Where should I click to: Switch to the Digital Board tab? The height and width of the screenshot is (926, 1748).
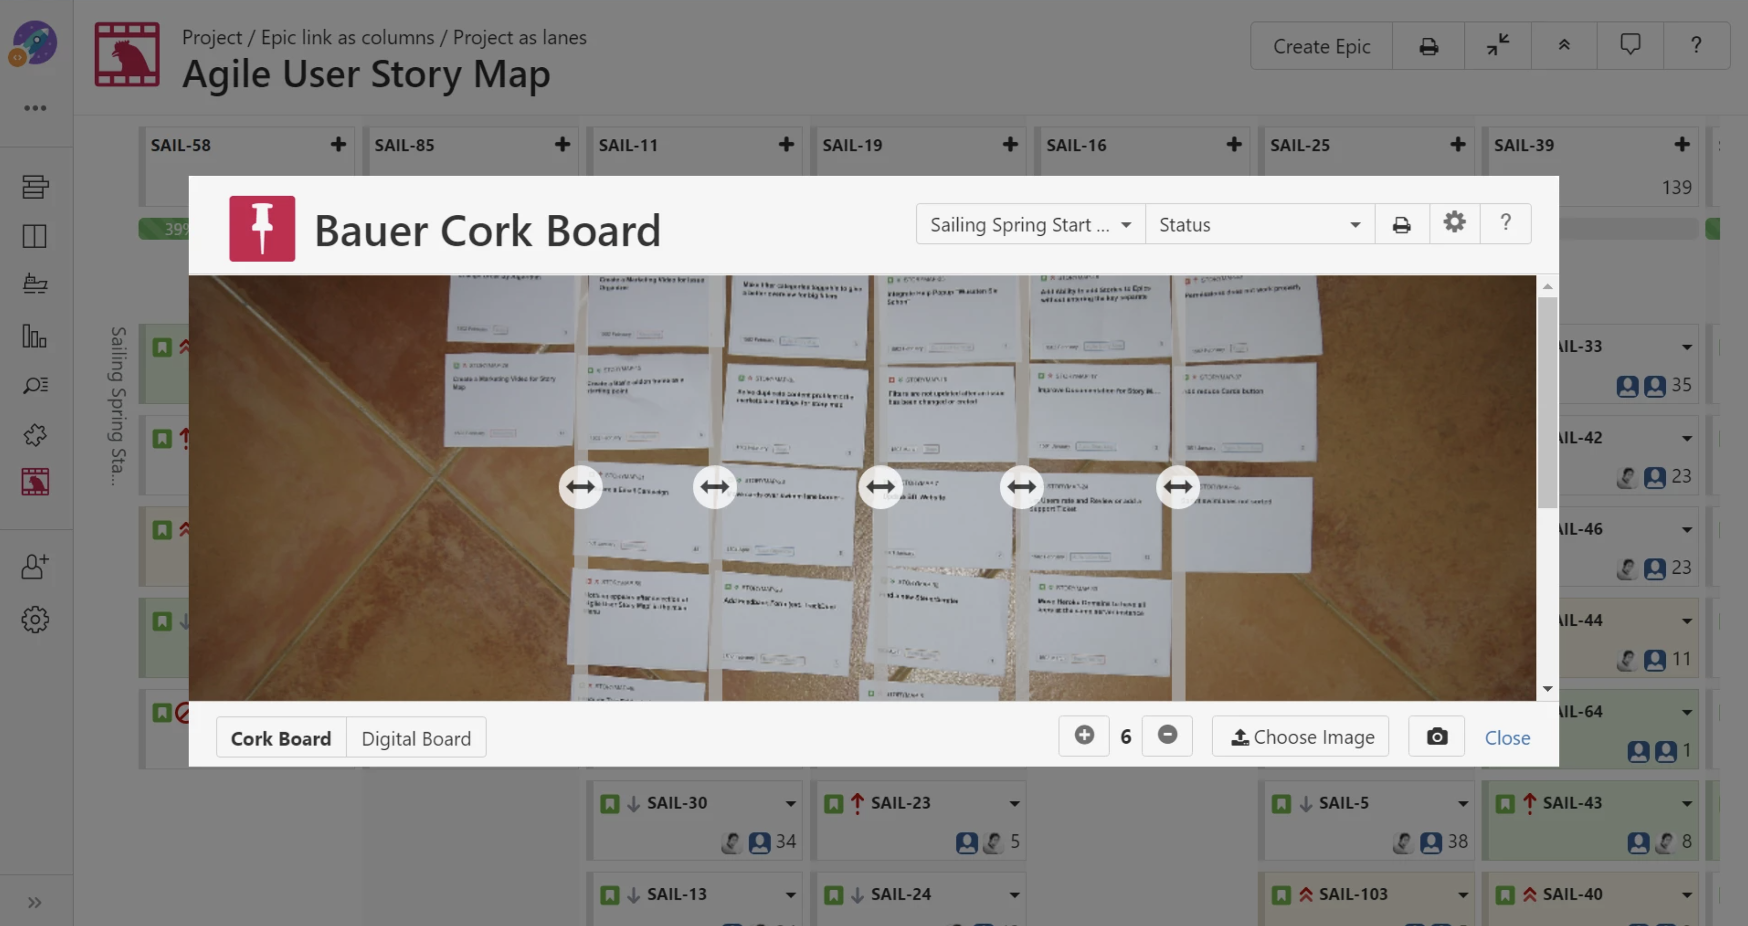pos(416,738)
